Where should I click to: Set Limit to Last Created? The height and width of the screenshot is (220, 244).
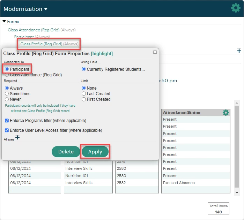pos(83,93)
